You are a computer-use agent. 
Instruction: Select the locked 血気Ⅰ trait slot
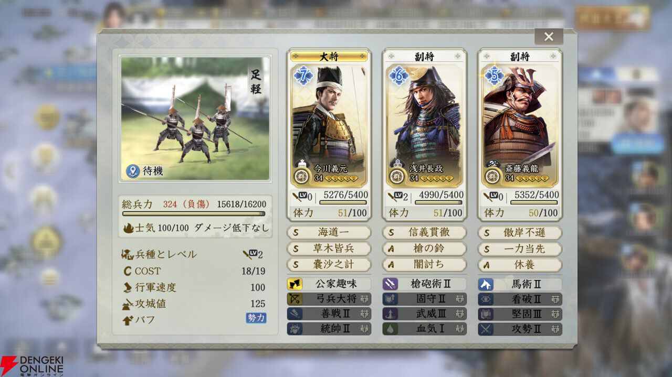pyautogui.click(x=424, y=329)
